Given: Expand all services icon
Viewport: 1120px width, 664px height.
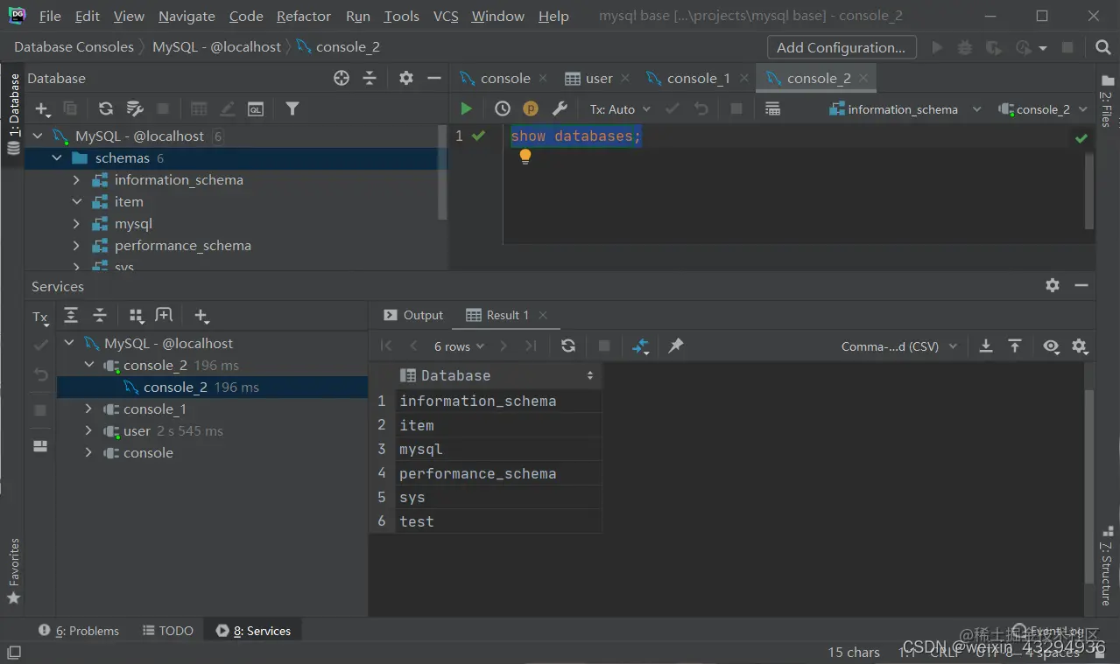Looking at the screenshot, I should tap(72, 315).
